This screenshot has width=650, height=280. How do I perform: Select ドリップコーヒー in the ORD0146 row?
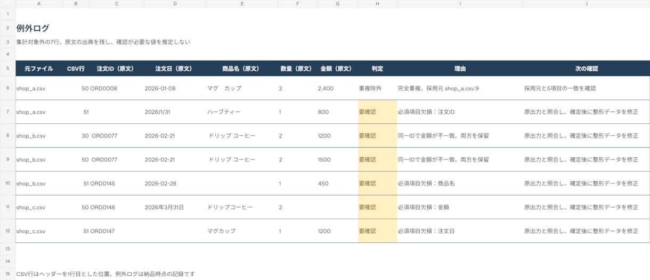tap(242, 207)
